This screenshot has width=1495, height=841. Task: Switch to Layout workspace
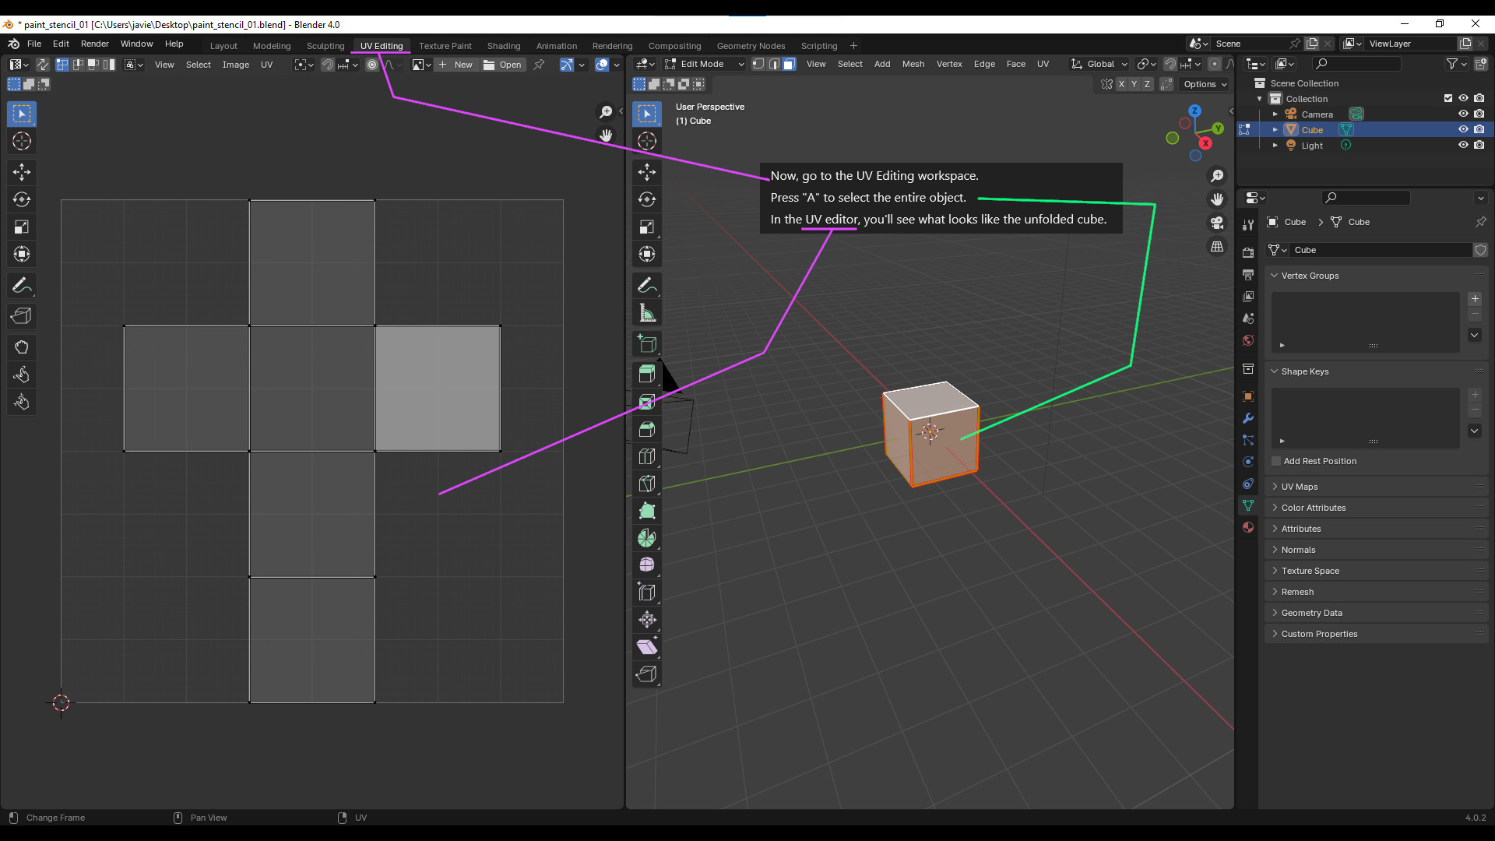[x=223, y=46]
